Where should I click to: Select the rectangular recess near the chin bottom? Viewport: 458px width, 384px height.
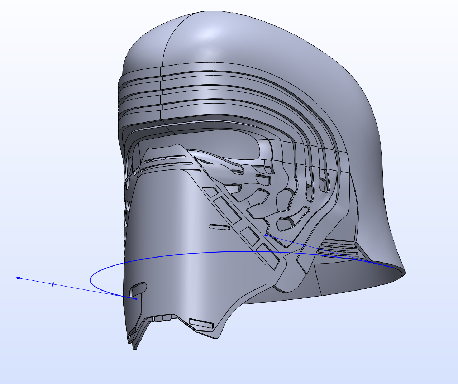coord(201,324)
